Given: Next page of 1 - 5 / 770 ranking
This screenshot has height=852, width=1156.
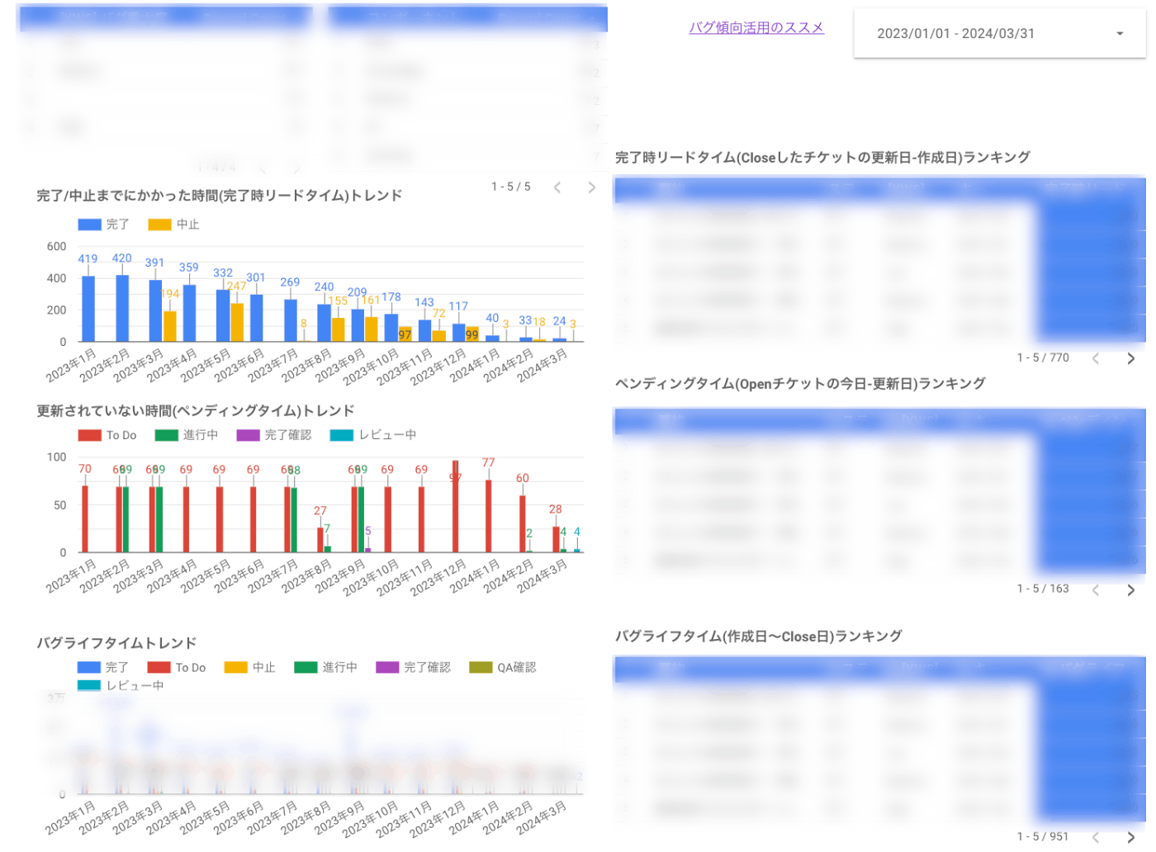Looking at the screenshot, I should [1130, 358].
